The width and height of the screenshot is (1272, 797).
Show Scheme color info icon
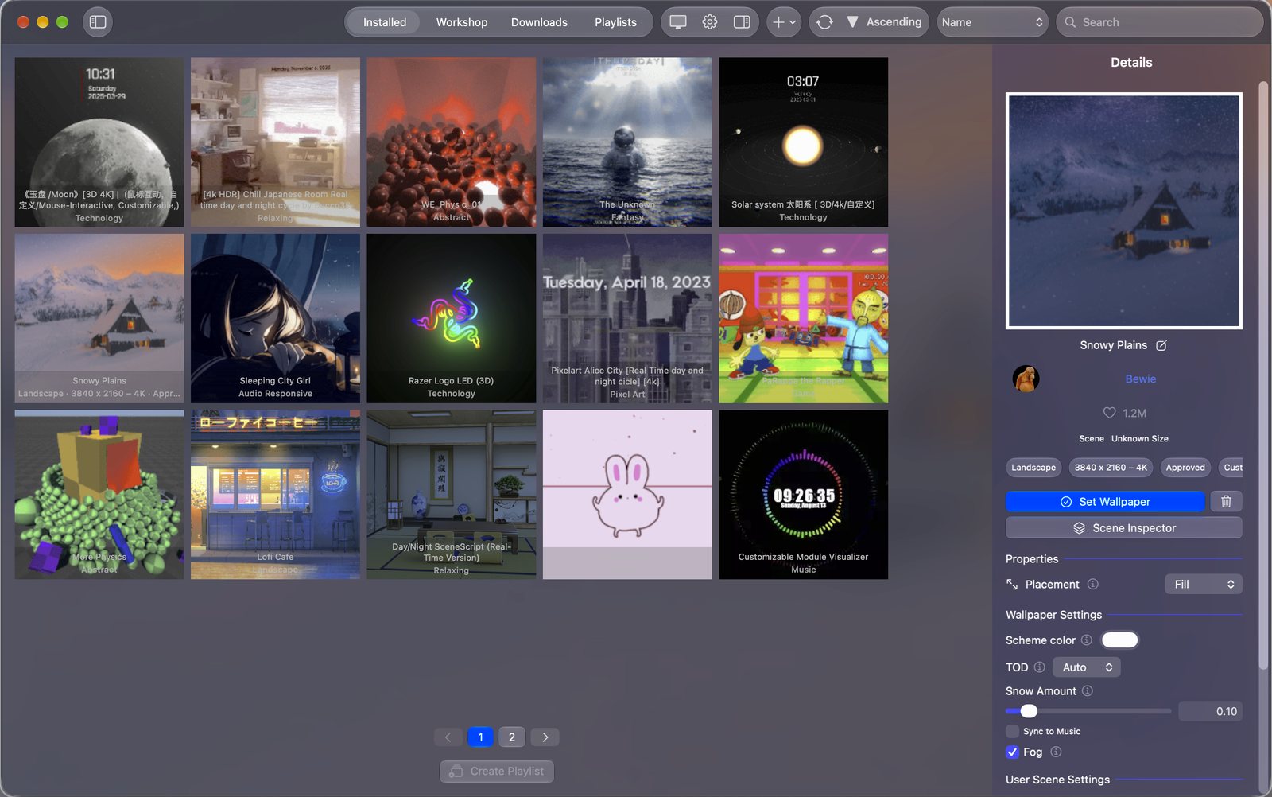[1086, 640]
